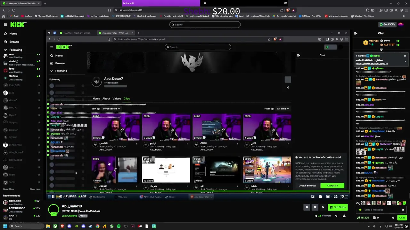410x230 pixels.
Task: Reload the inner browser page
Action: pyautogui.click(x=59, y=39)
